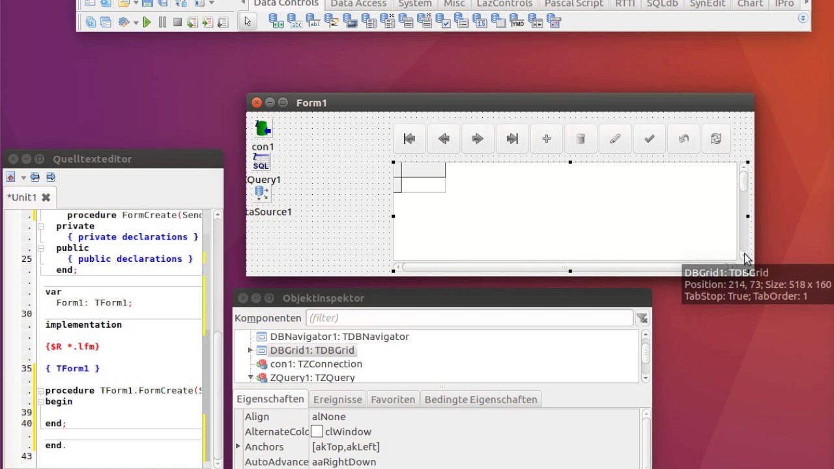Select the TDBEdit palette component

tap(313, 21)
